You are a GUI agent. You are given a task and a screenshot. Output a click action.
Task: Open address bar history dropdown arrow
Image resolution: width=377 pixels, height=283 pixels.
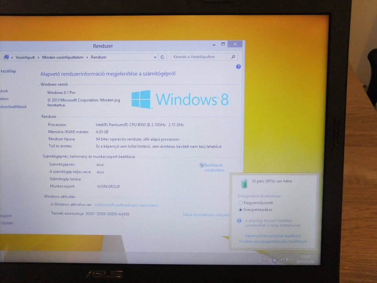pos(155,57)
